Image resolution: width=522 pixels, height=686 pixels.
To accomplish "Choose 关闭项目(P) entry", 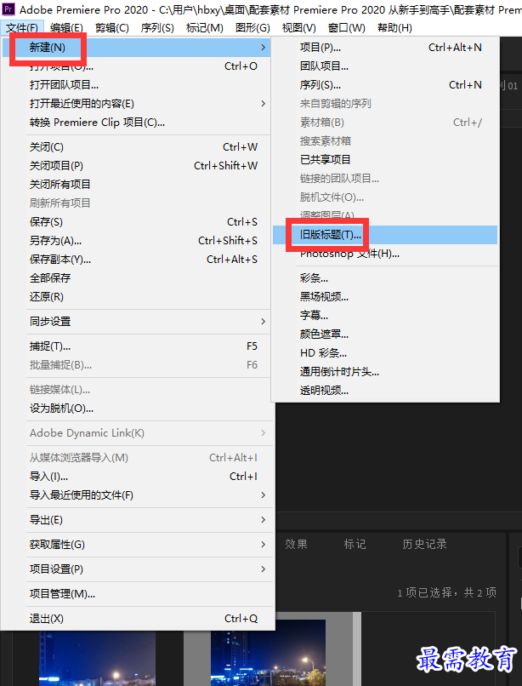I will pyautogui.click(x=136, y=166).
